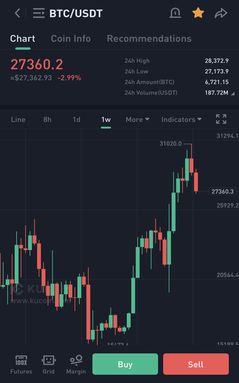This screenshot has width=239, height=383.
Task: Switch to the Coin Info tab
Action: click(71, 39)
